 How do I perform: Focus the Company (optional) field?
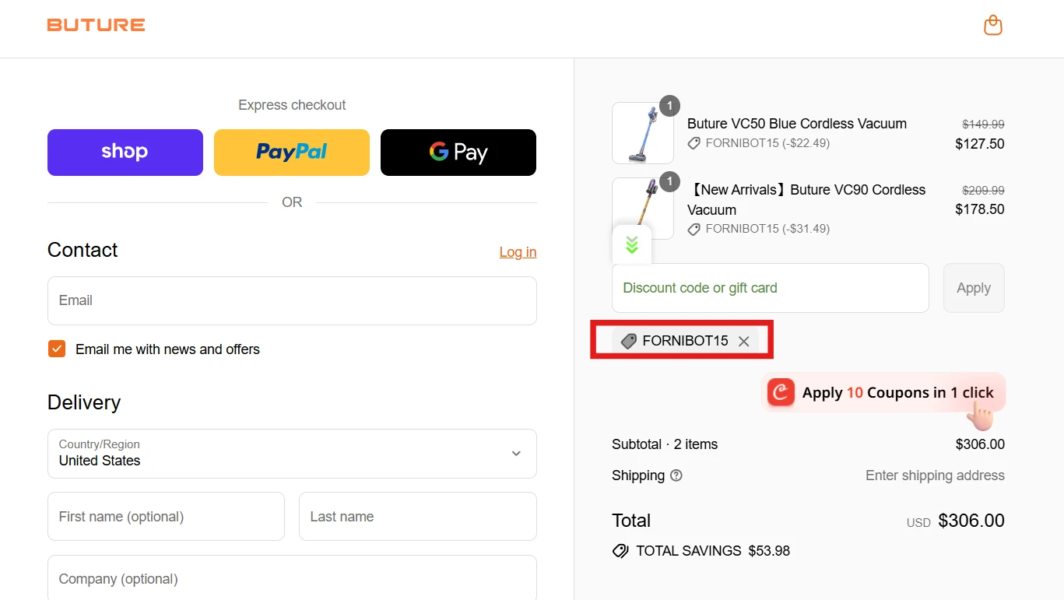click(292, 577)
